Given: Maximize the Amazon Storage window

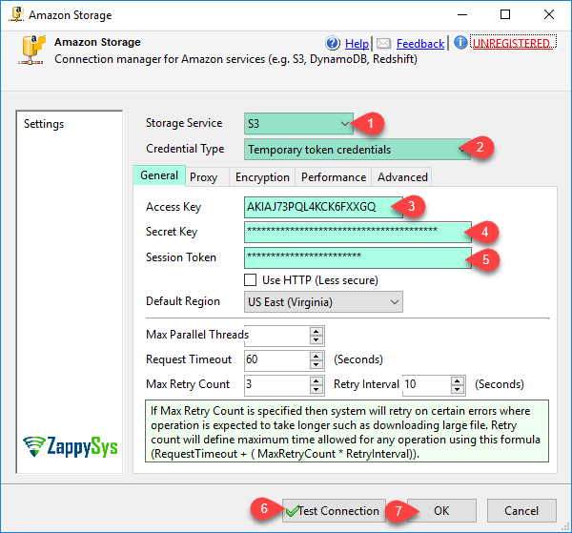Looking at the screenshot, I should (505, 14).
